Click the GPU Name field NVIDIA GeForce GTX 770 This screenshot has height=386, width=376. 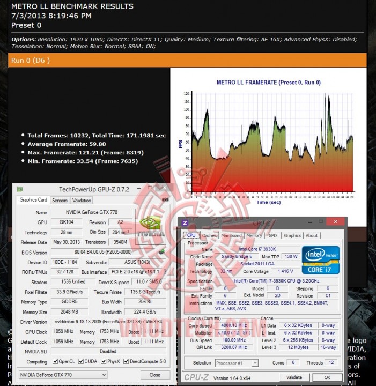tap(92, 212)
